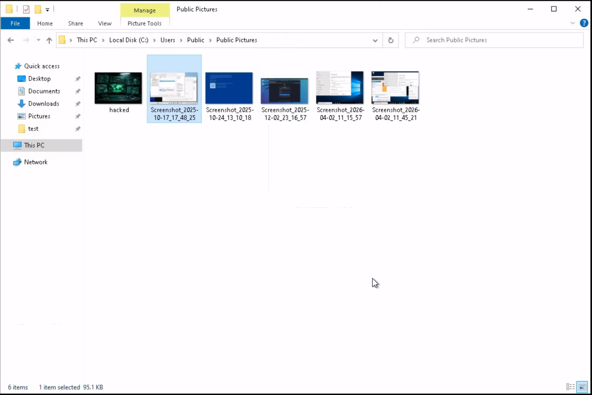The image size is (592, 395).
Task: Click the Manage contextual tab
Action: [145, 10]
